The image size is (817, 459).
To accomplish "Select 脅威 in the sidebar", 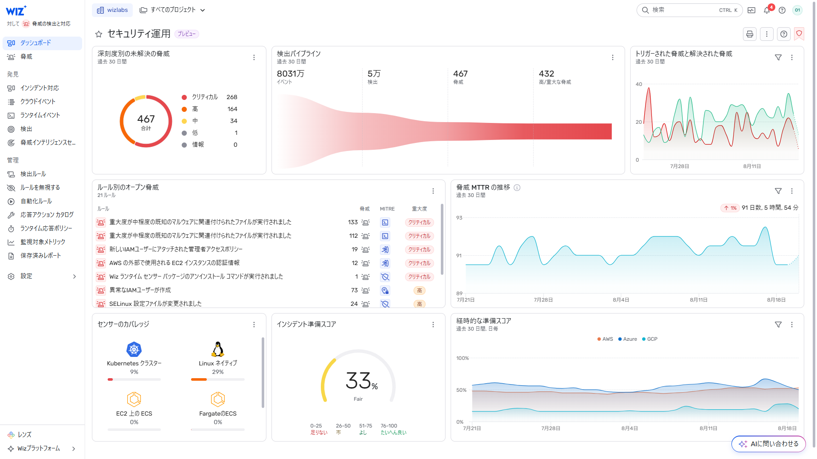I will (26, 56).
